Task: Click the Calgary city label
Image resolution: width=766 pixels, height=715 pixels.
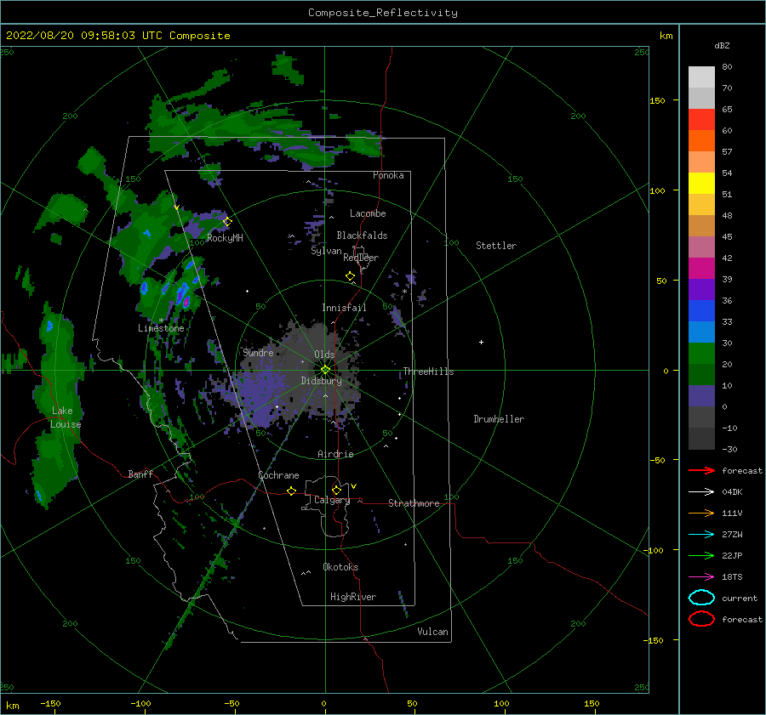Action: tap(332, 500)
